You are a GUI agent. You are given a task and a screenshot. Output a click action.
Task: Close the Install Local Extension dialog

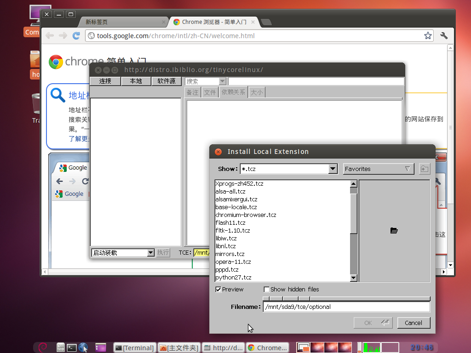click(x=218, y=152)
